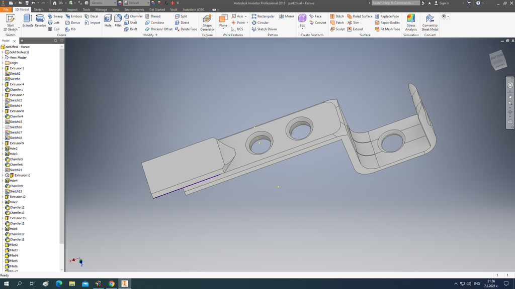The image size is (515, 289).
Task: Expand the Origin folder node
Action: [3, 63]
